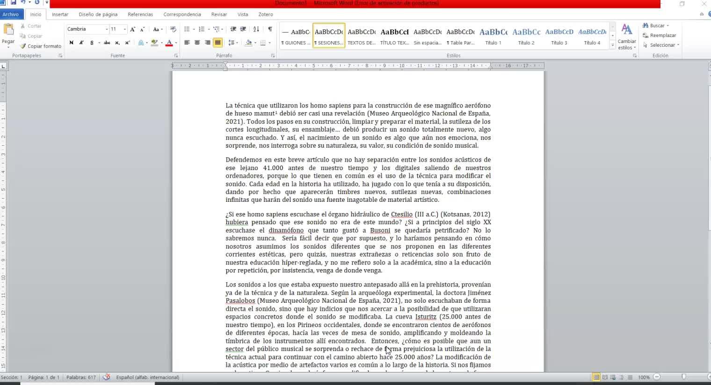
Task: Switch to the Correspondencia tab
Action: [182, 14]
